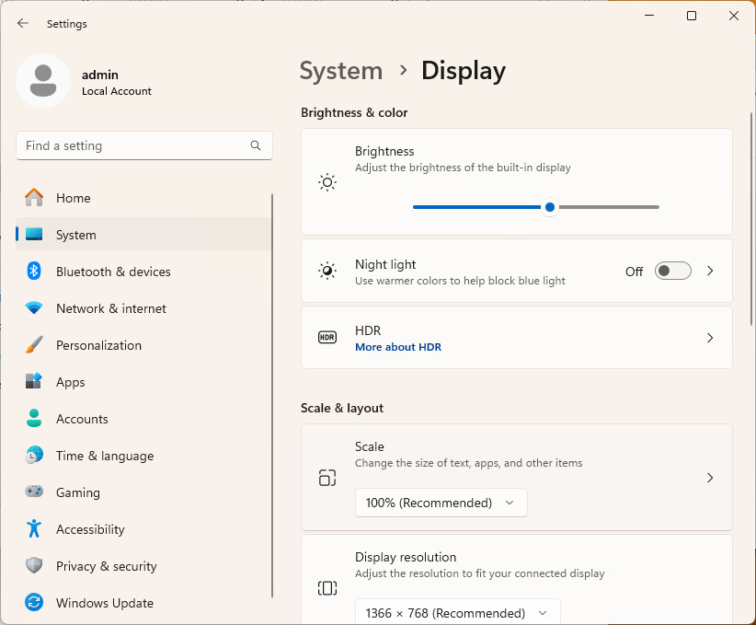
Task: Open Home in the sidebar
Action: coord(143,198)
